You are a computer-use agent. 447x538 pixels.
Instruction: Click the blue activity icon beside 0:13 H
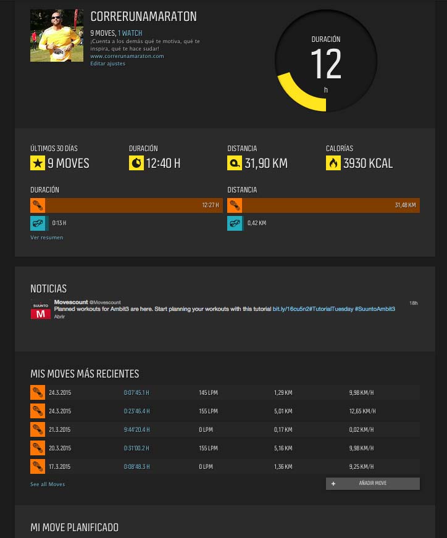tap(38, 223)
